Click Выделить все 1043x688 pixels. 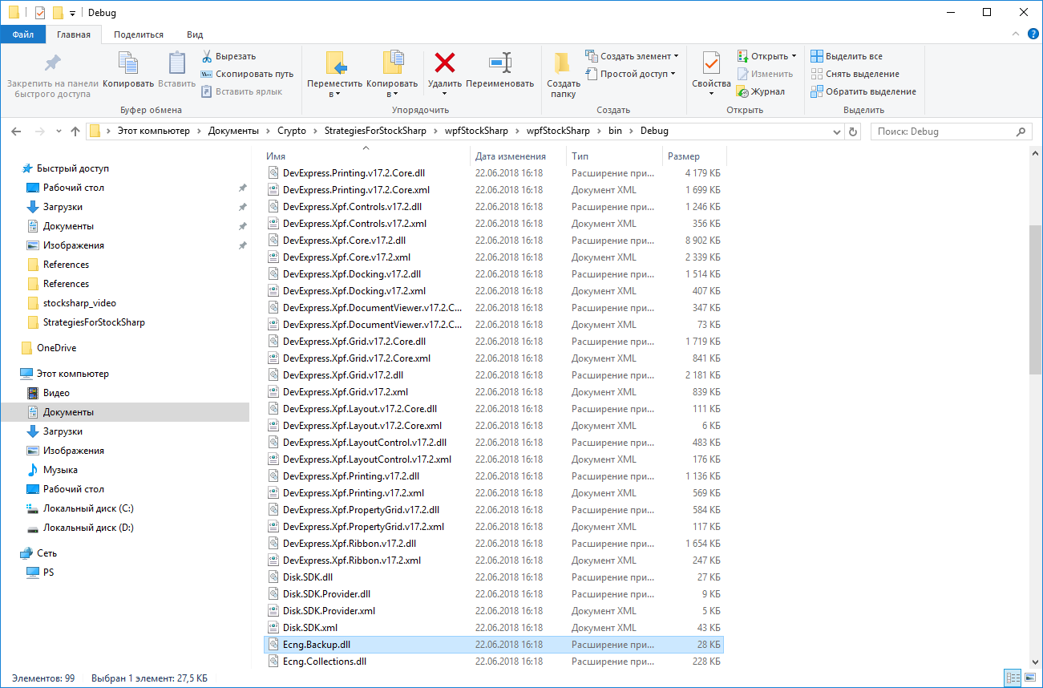click(847, 56)
